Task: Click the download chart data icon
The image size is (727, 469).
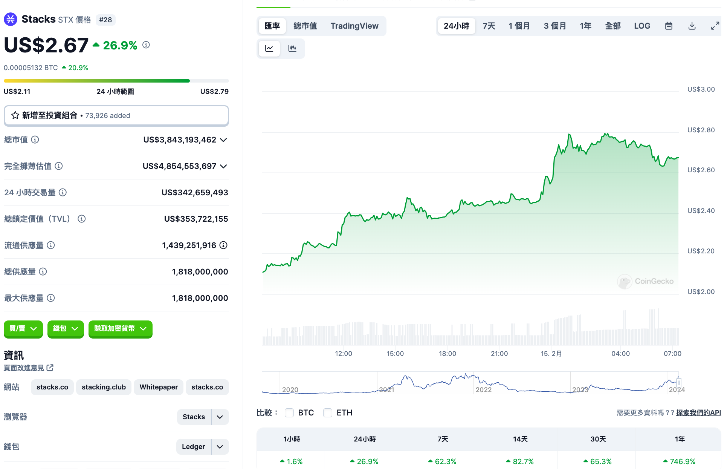Action: (x=692, y=26)
